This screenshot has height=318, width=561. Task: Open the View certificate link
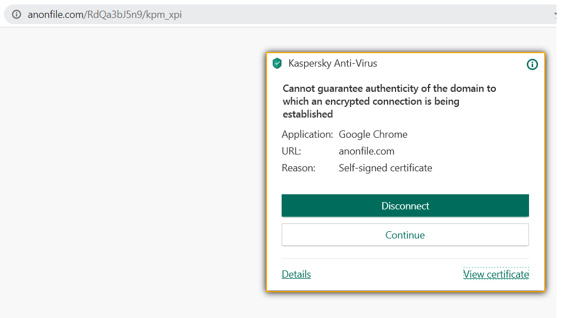click(x=496, y=274)
